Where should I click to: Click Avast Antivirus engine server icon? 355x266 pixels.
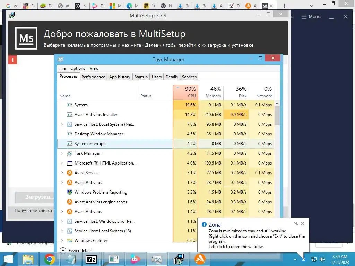(70, 202)
